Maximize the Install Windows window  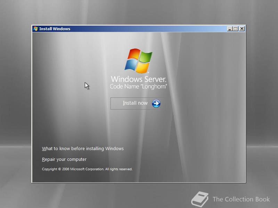236,29
